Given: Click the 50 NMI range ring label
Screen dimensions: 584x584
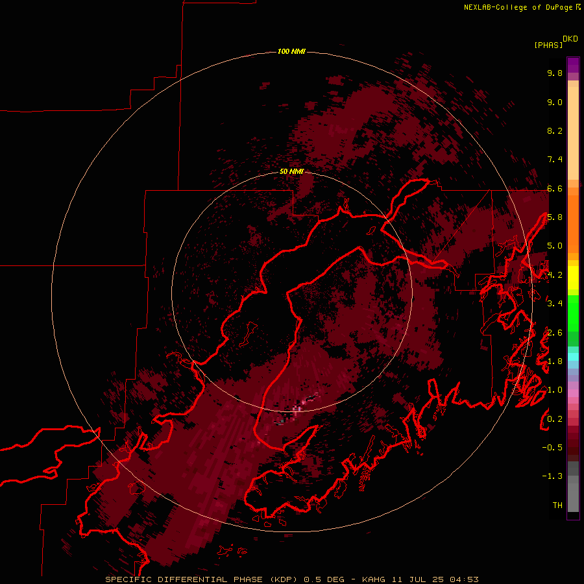Looking at the screenshot, I should pyautogui.click(x=291, y=171).
